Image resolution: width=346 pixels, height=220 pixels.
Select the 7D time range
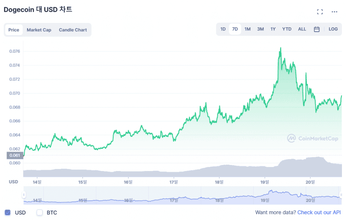235,29
